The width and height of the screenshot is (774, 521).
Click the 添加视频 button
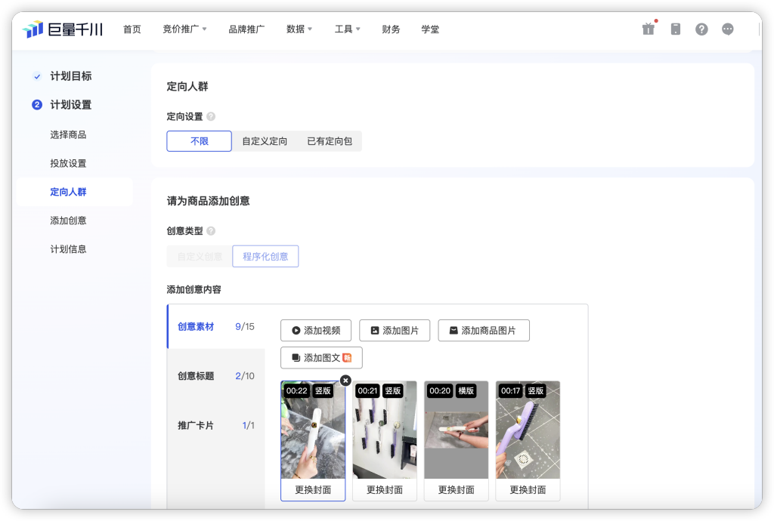(315, 331)
